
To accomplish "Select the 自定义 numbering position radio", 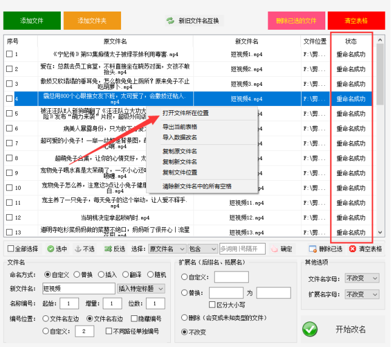I will 46,331.
